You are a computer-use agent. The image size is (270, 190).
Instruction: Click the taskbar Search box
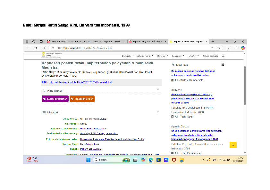point(112,160)
